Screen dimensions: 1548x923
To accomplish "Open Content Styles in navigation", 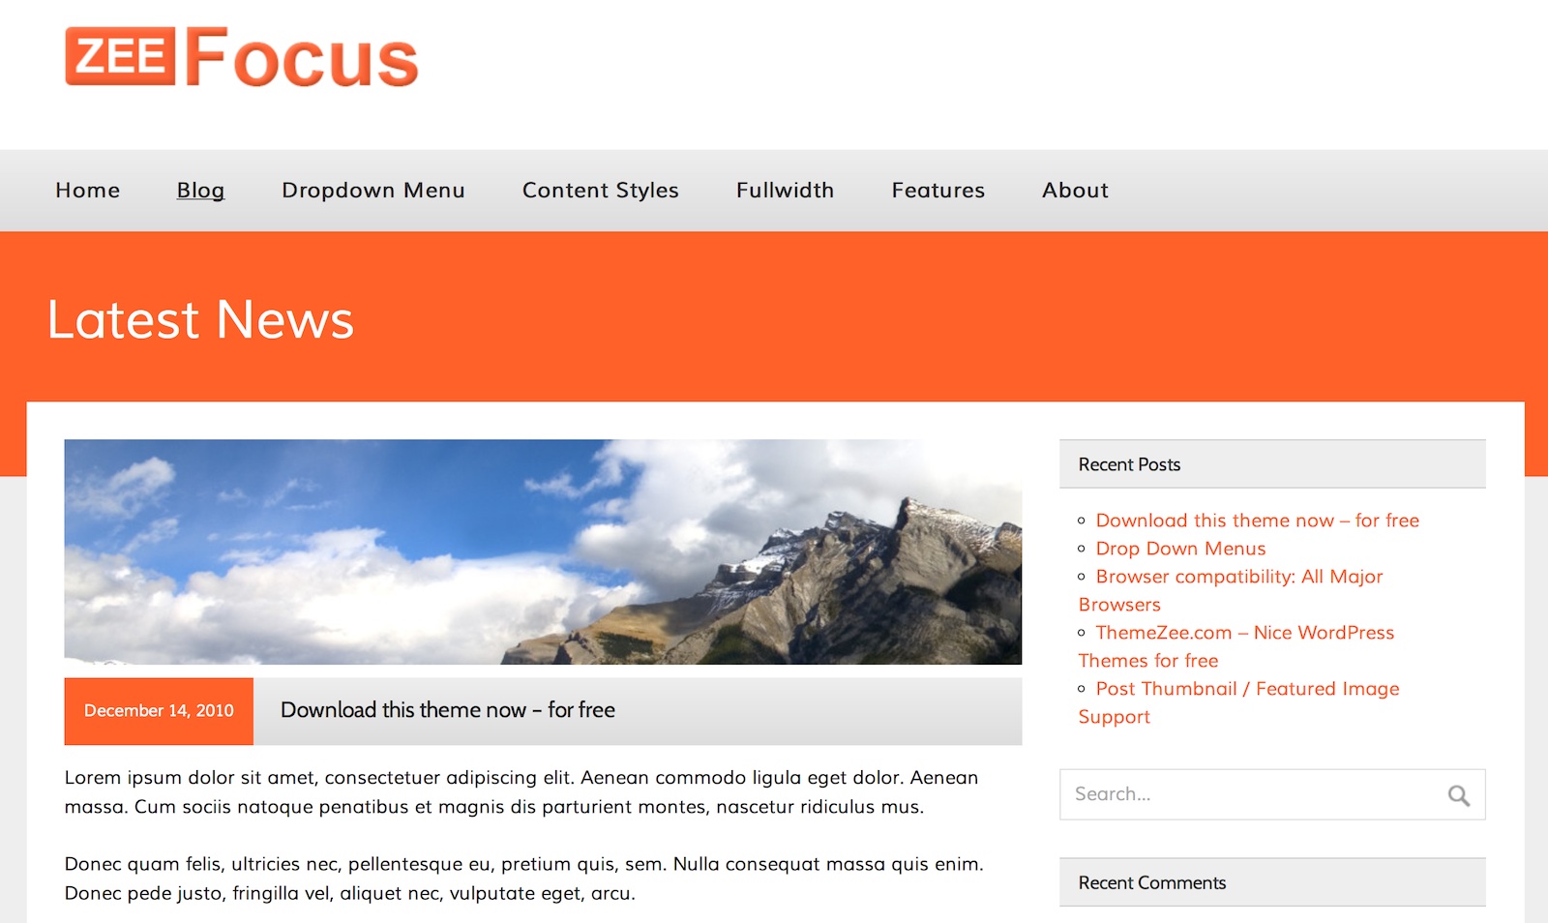I will click(x=601, y=191).
